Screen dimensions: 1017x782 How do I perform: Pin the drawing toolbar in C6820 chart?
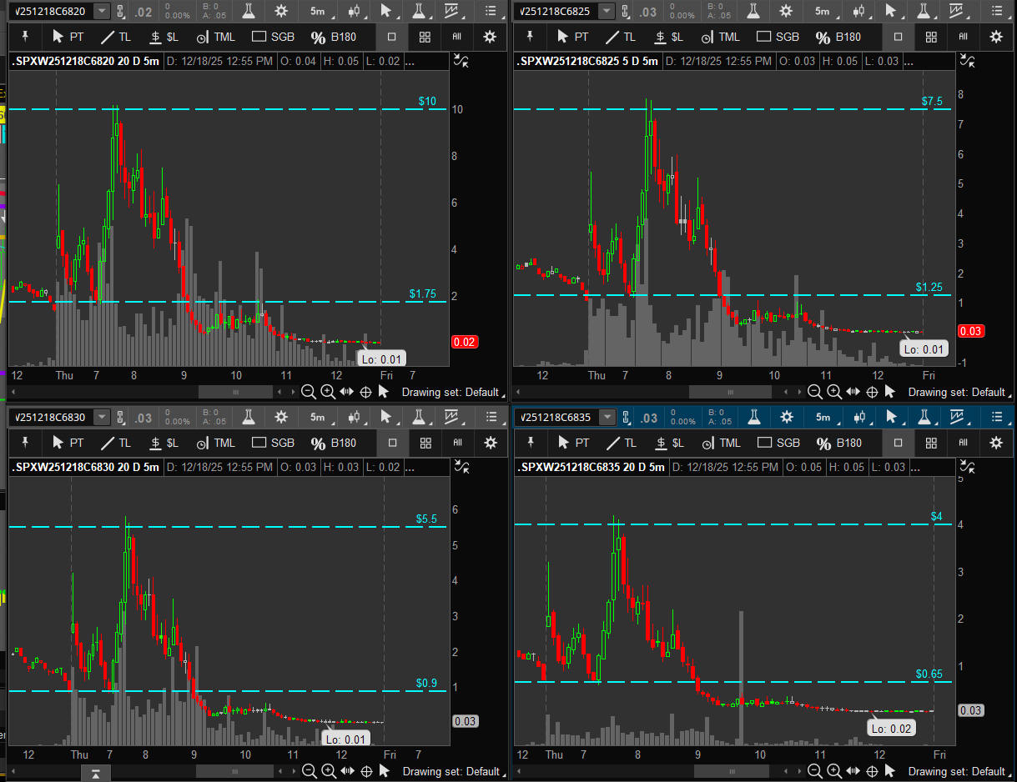(25, 37)
